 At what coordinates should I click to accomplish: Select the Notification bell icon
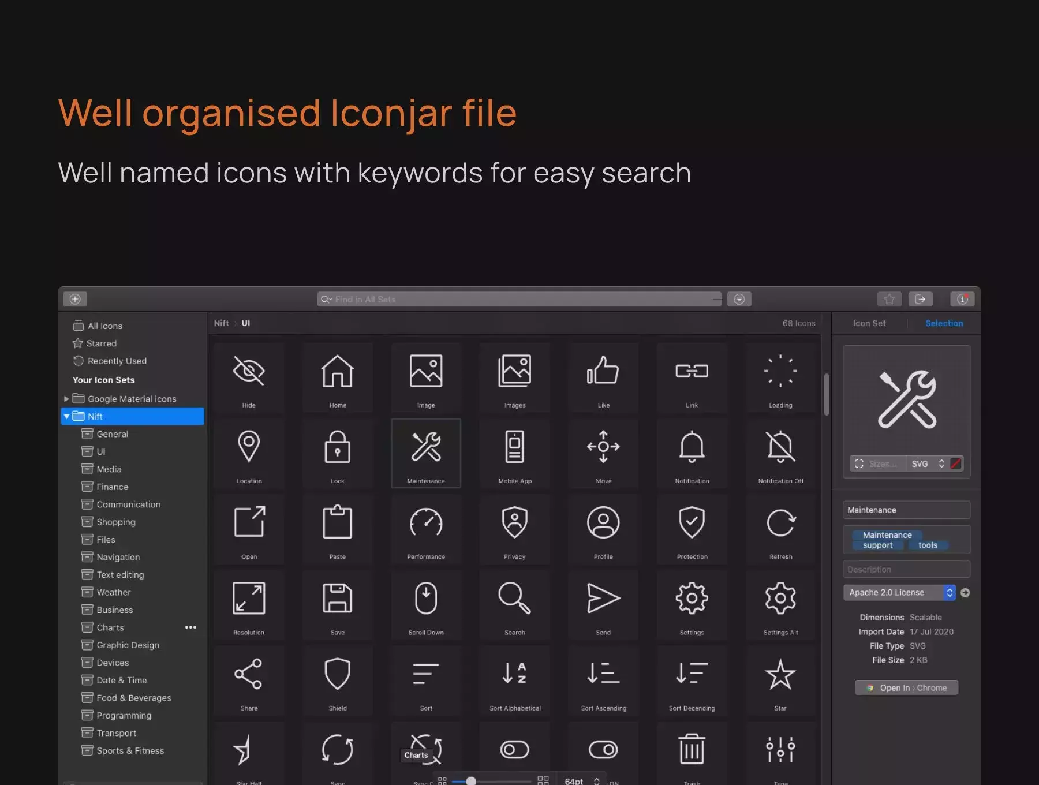[x=692, y=454]
